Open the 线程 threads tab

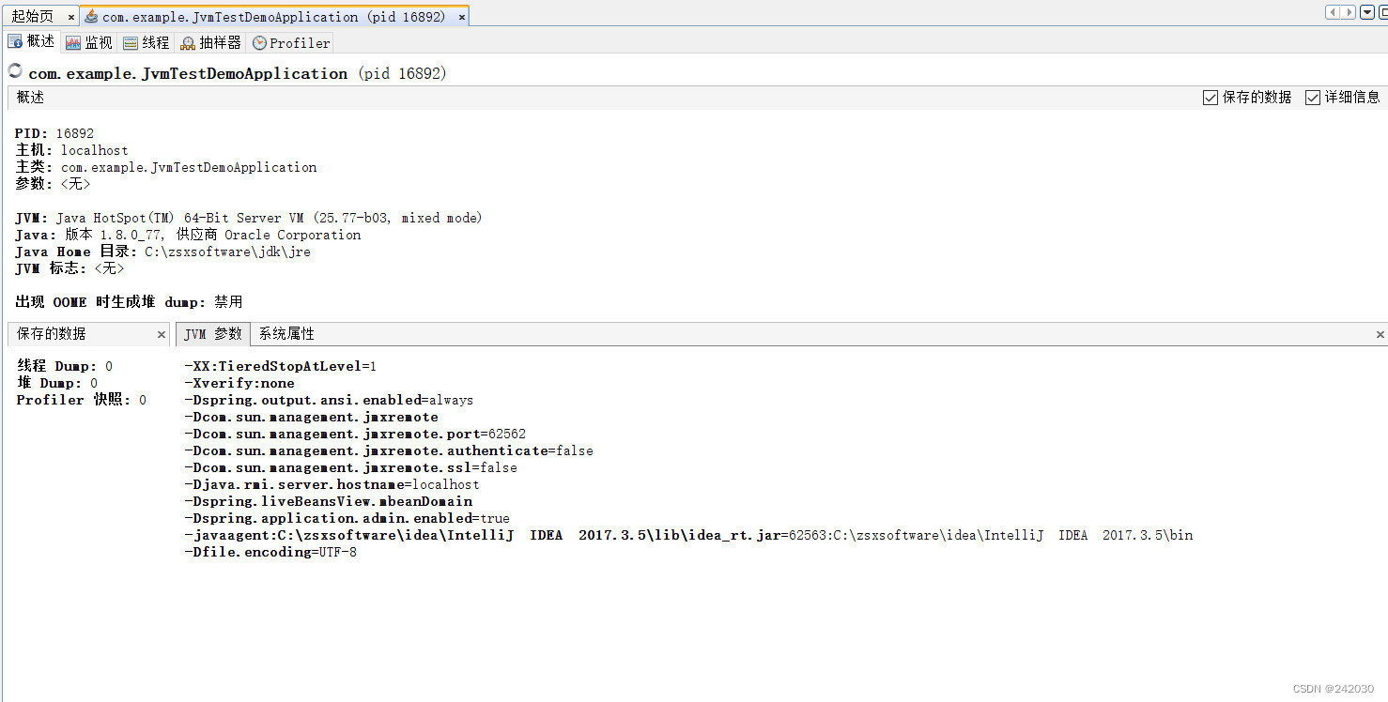click(147, 42)
